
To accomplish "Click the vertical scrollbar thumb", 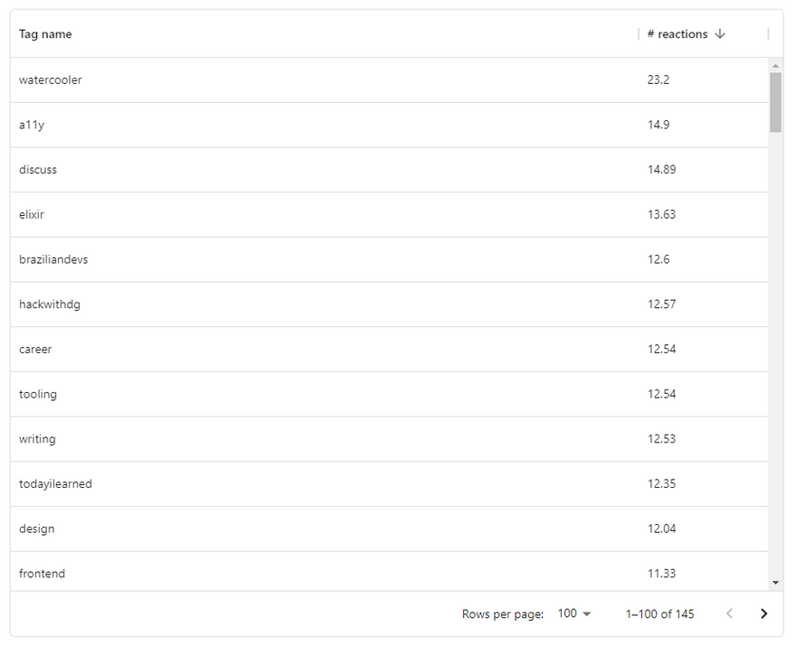I will coord(775,102).
